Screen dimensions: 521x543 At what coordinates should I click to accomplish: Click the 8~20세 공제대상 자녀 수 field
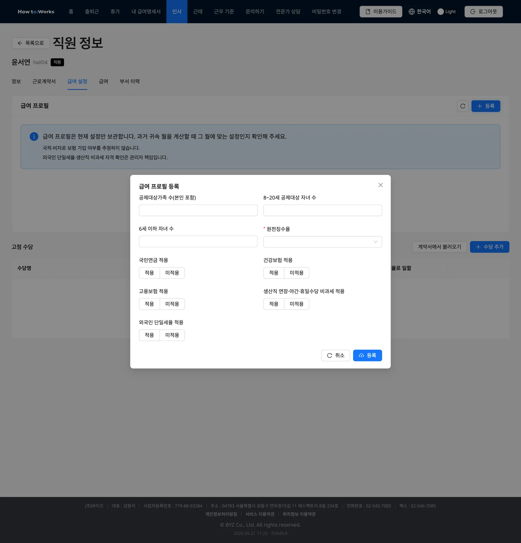[322, 210]
